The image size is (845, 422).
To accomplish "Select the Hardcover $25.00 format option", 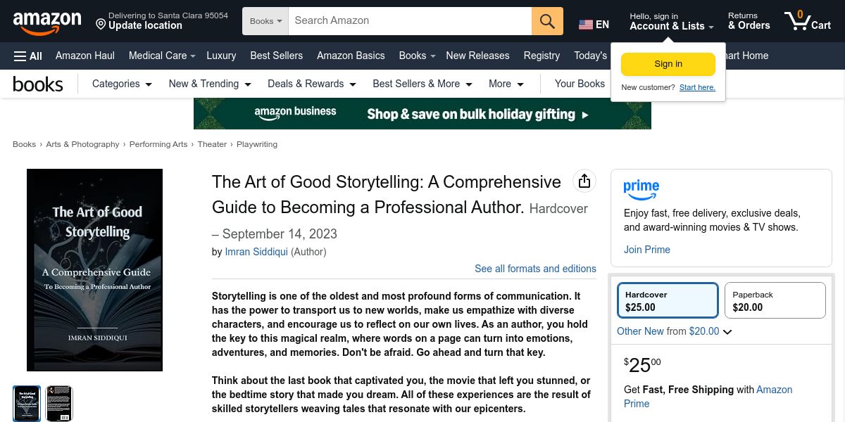I will pyautogui.click(x=668, y=300).
